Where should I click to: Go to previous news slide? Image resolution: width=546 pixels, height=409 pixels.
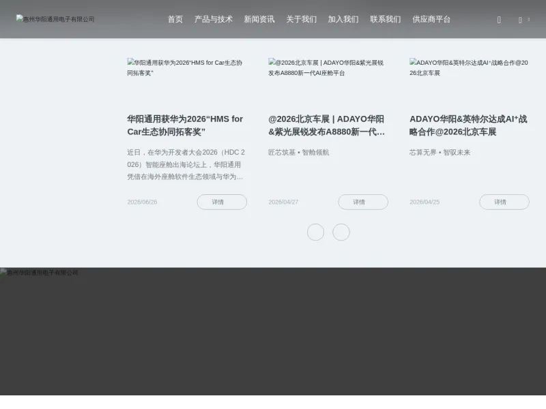tap(315, 232)
